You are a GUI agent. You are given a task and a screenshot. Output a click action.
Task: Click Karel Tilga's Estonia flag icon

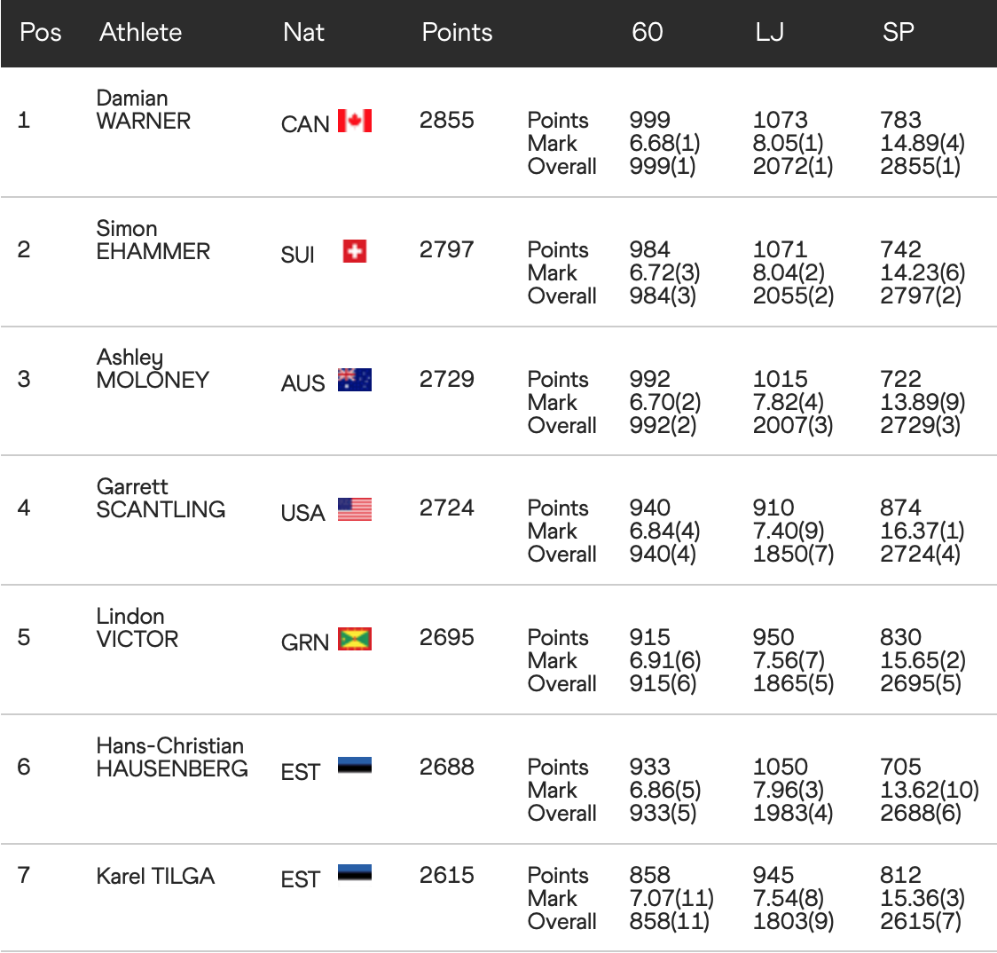pos(355,873)
